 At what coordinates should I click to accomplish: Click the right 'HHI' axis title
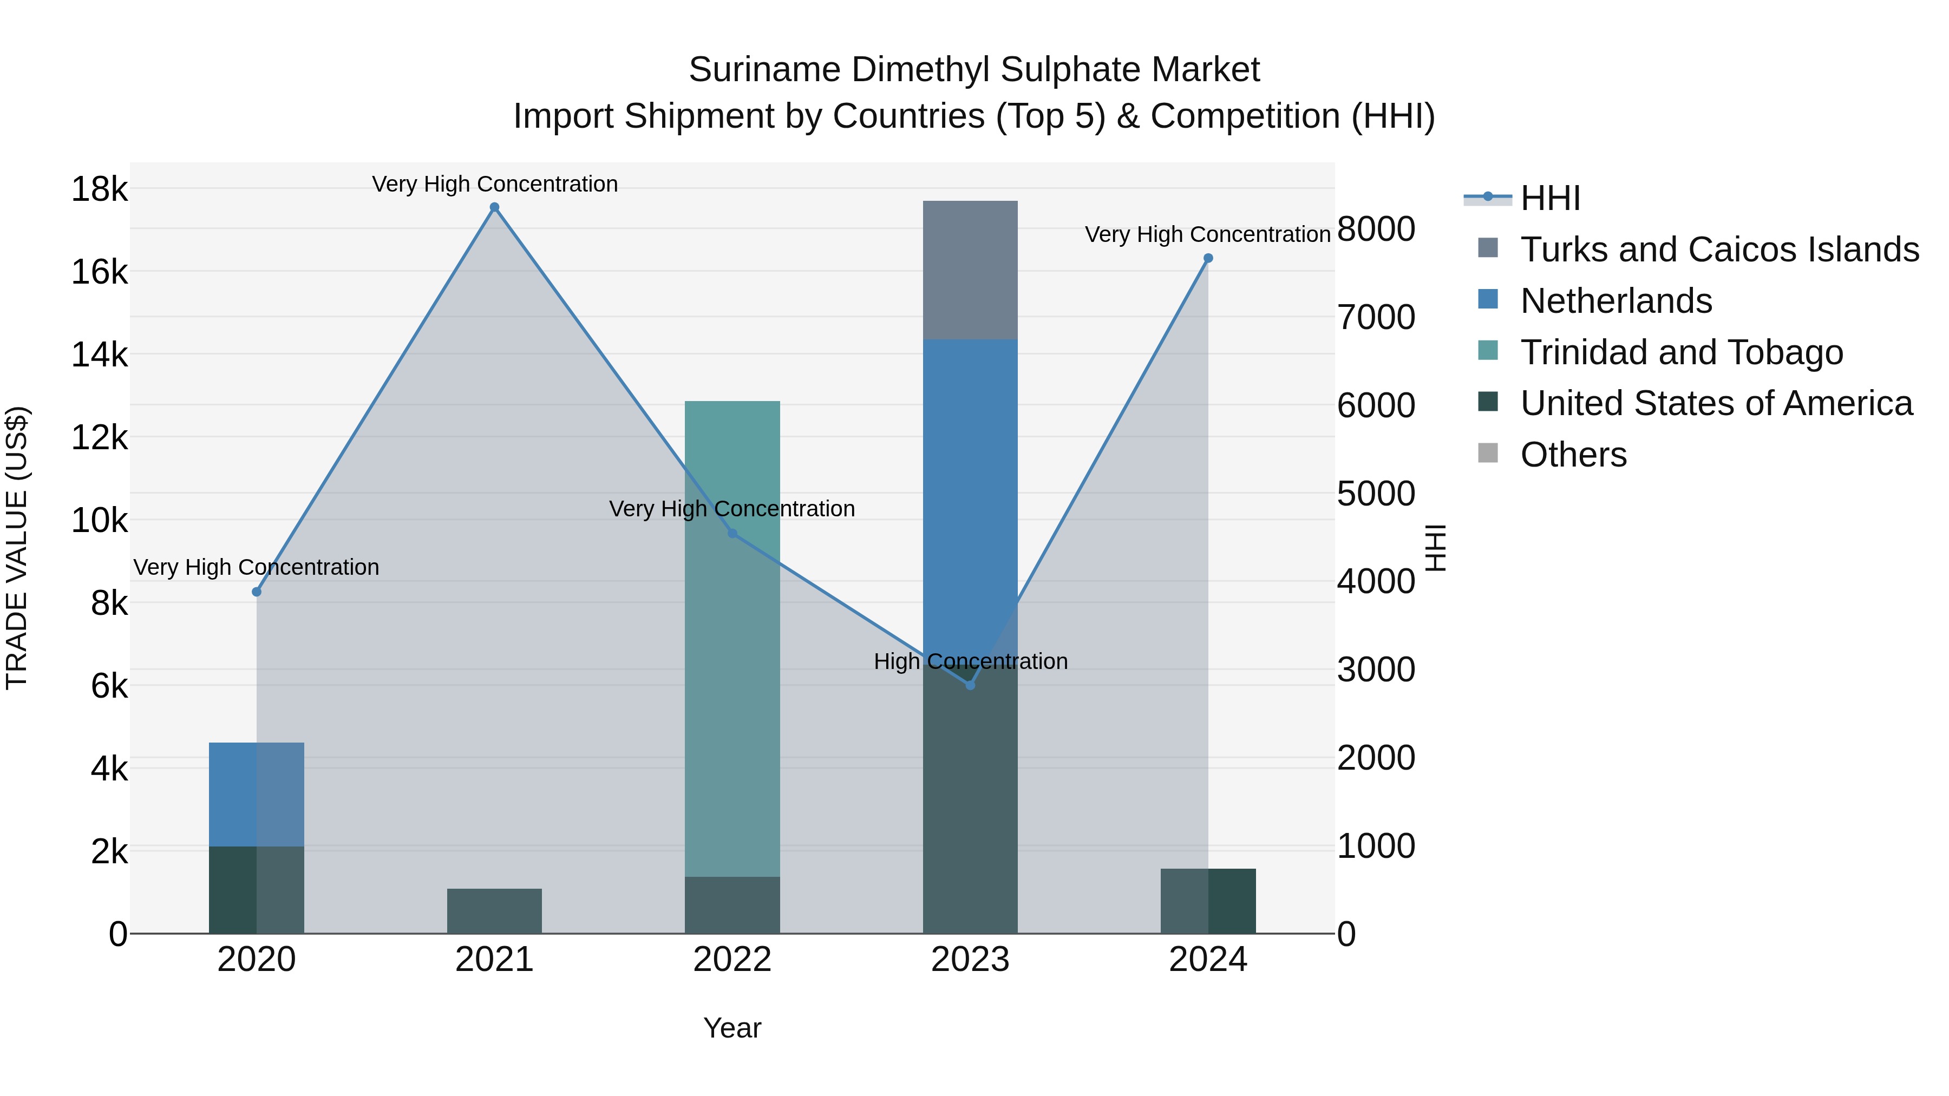pos(1435,548)
